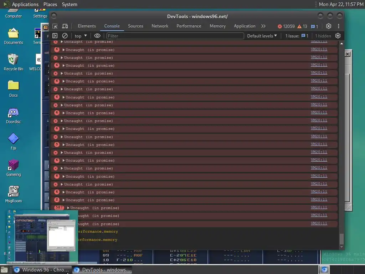This screenshot has width=365, height=274.
Task: Open the Default levels dropdown
Action: click(x=262, y=36)
